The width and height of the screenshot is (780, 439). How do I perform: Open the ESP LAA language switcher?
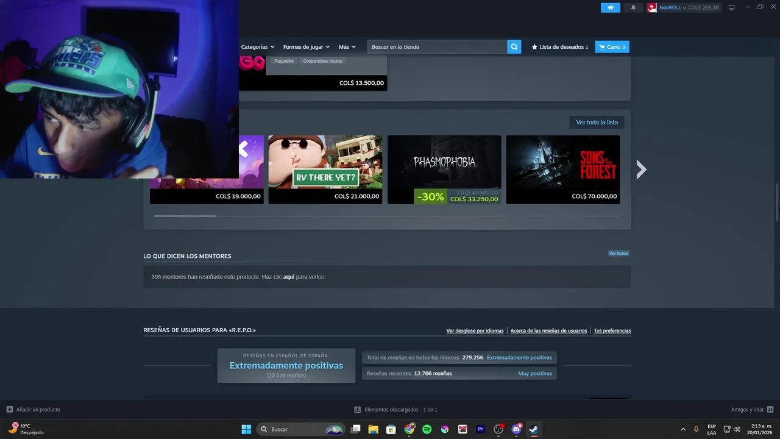[712, 429]
